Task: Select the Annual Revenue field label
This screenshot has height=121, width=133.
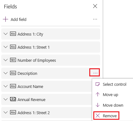Action: tap(31, 99)
